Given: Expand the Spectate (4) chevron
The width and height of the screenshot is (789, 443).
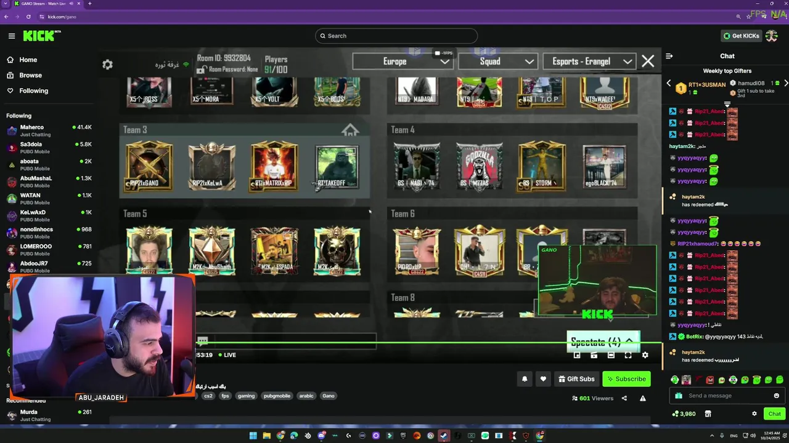Looking at the screenshot, I should point(629,341).
